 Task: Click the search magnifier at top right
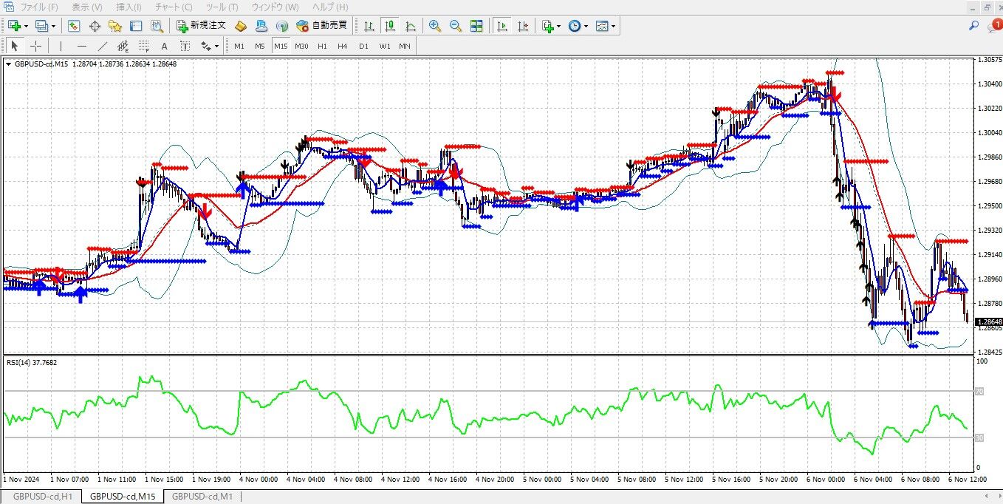click(974, 26)
